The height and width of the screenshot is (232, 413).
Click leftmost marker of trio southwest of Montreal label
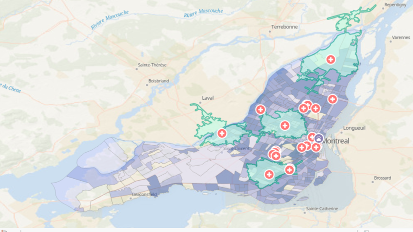tap(301, 147)
